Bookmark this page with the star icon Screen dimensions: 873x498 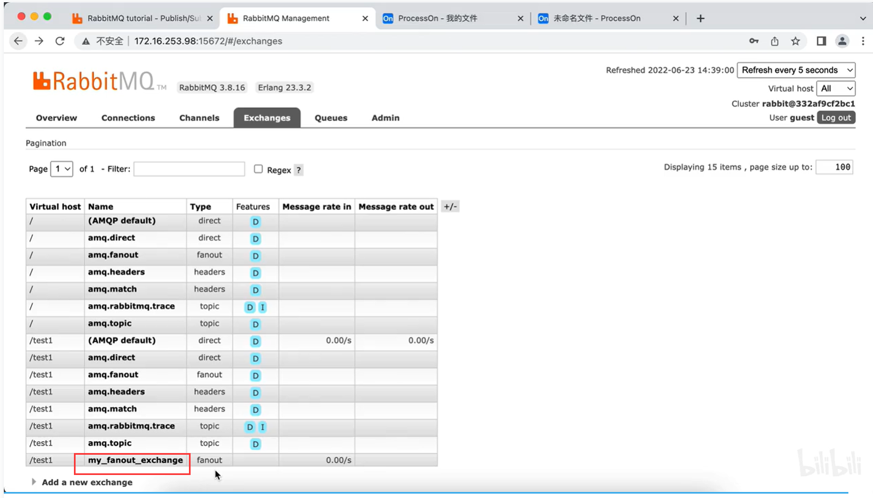coord(795,41)
